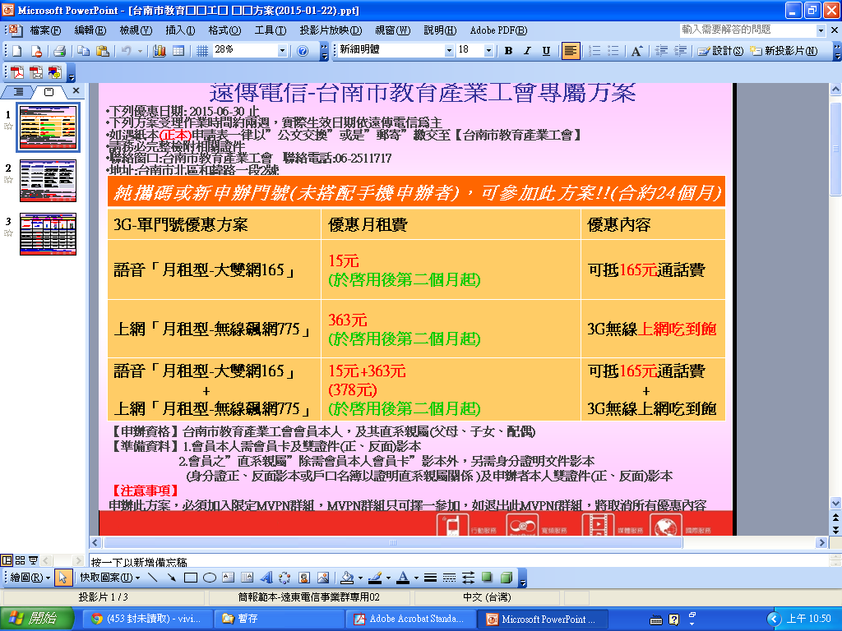Open the Adobe PDF(B) menu
This screenshot has width=842, height=631.
click(x=498, y=30)
